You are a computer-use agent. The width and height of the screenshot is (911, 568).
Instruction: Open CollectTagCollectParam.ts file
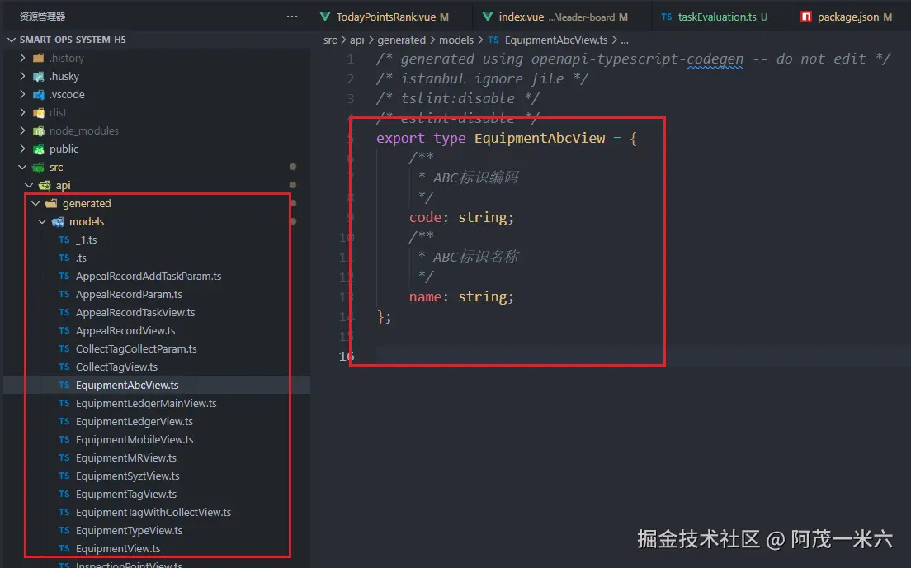(136, 349)
